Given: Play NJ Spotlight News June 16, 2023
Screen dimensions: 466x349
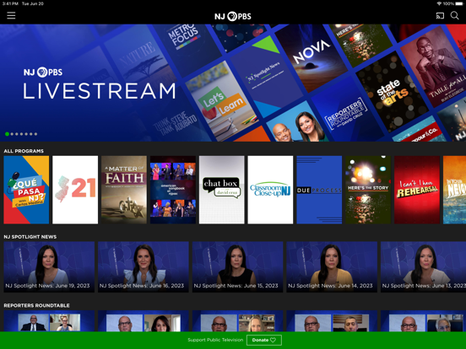Looking at the screenshot, I should coord(144,266).
